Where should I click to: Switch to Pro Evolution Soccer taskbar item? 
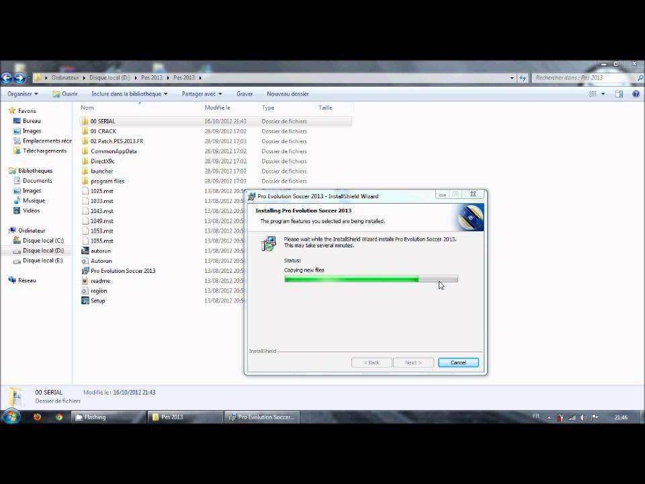(x=263, y=417)
